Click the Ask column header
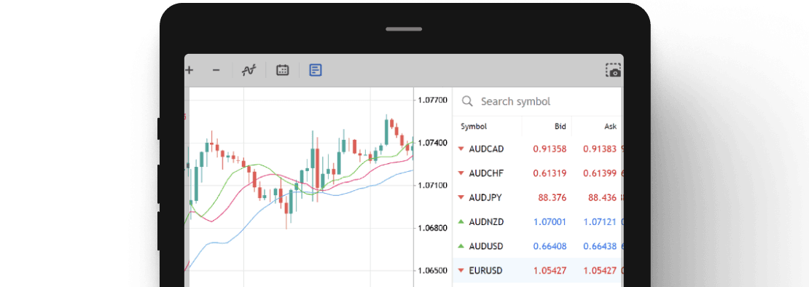Screen dimensions: 809x287 coord(610,126)
